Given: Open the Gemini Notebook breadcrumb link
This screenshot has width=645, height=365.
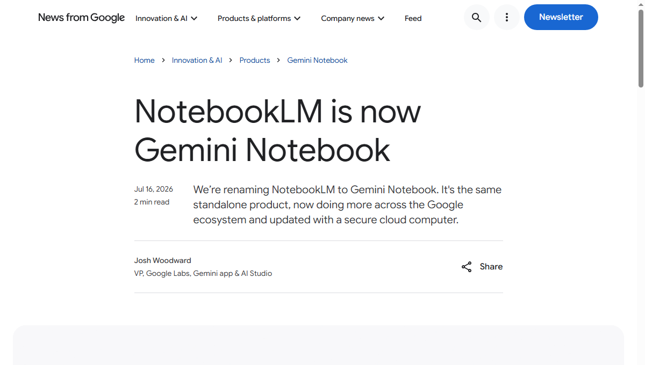Looking at the screenshot, I should pos(318,60).
